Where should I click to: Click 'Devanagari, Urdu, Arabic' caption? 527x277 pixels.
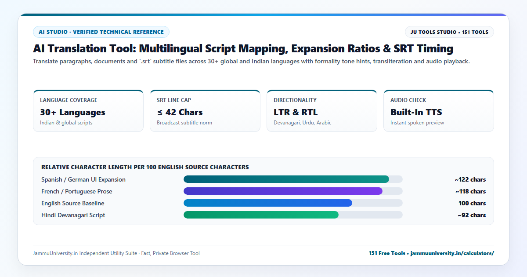point(303,123)
